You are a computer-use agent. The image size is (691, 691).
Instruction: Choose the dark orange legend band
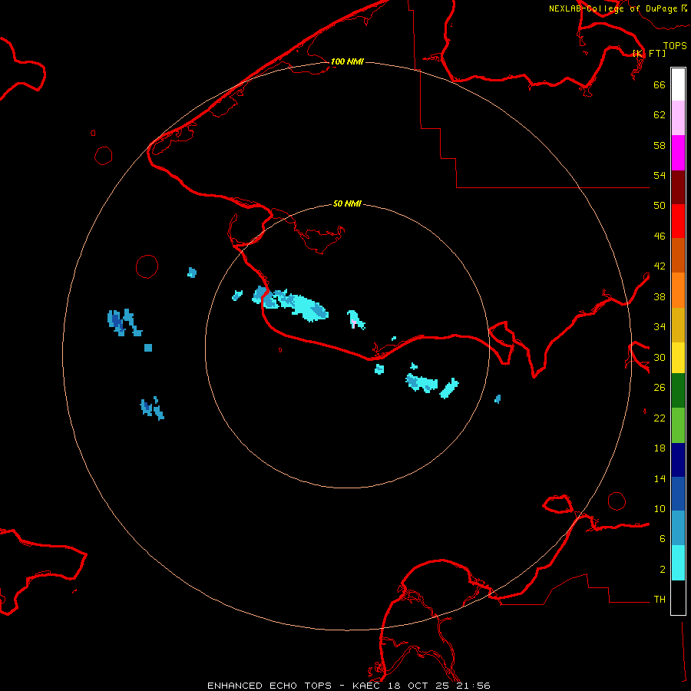[678, 255]
